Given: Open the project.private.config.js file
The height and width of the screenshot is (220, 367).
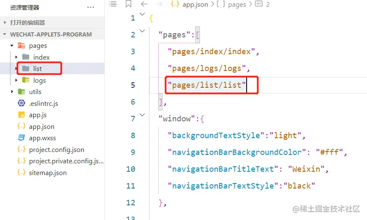Looking at the screenshot, I should click(66, 161).
